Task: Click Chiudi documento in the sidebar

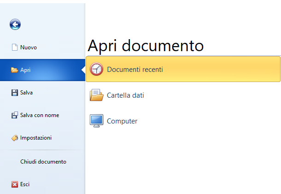Action: (43, 162)
